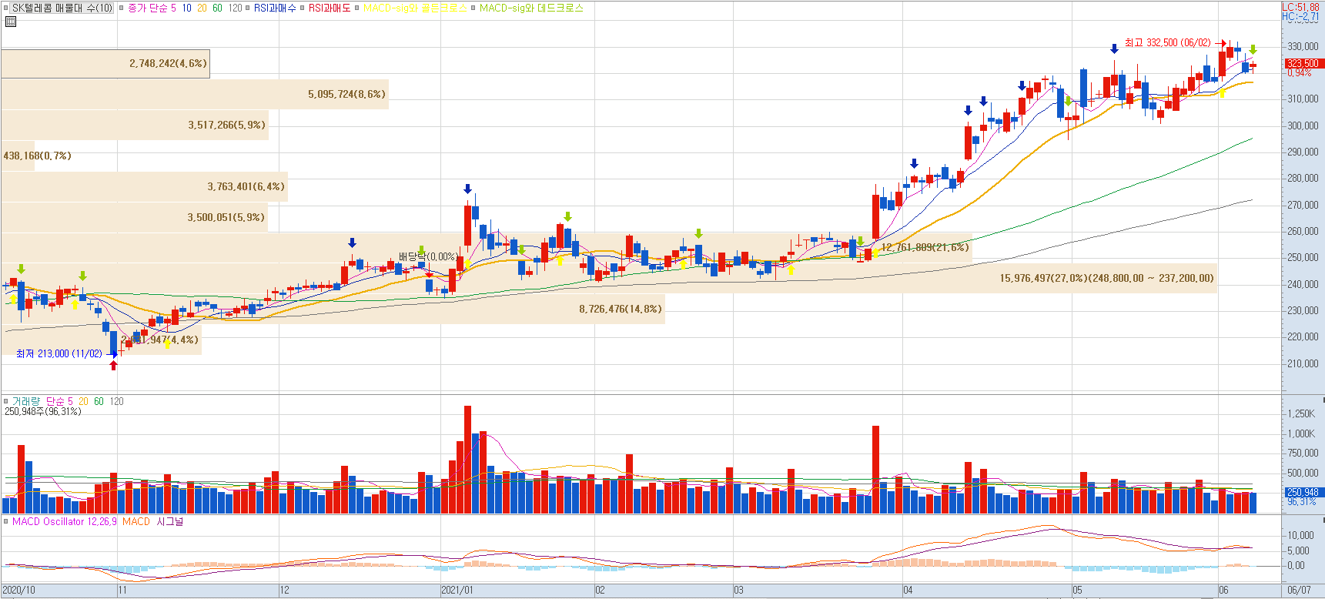Click the RSI과매도 indicator label
The image size is (1325, 599).
(330, 8)
